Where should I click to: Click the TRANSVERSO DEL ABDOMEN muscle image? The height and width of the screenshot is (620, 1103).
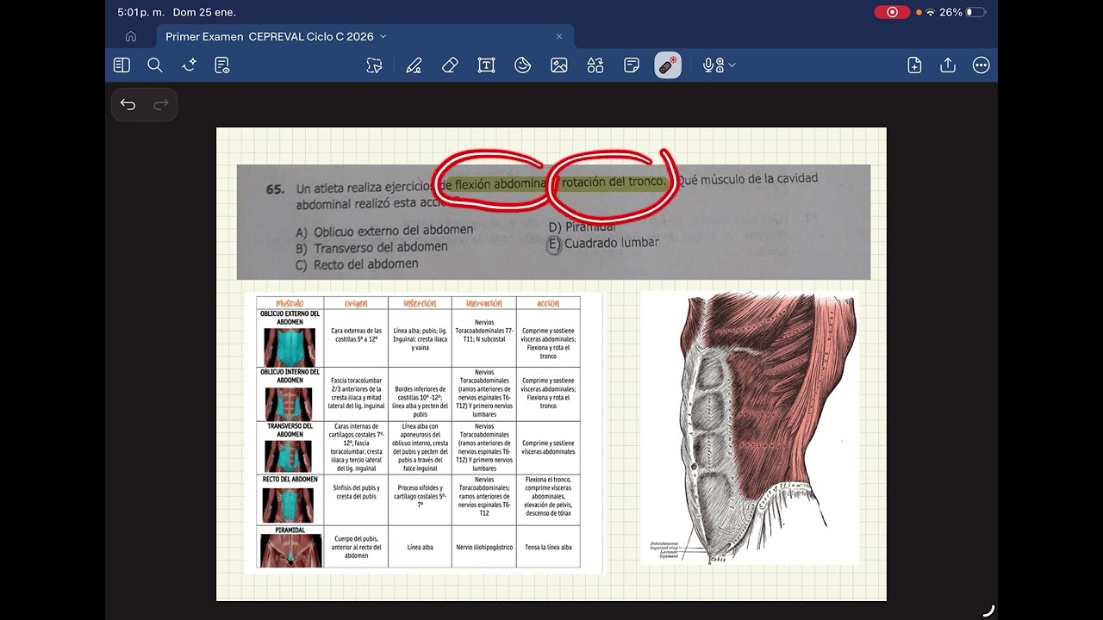click(290, 456)
